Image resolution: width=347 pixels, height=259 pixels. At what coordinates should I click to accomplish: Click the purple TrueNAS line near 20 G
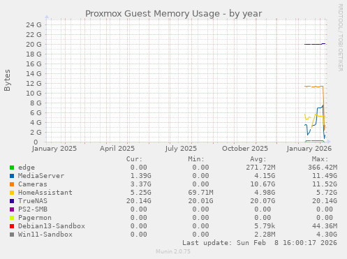(314, 44)
